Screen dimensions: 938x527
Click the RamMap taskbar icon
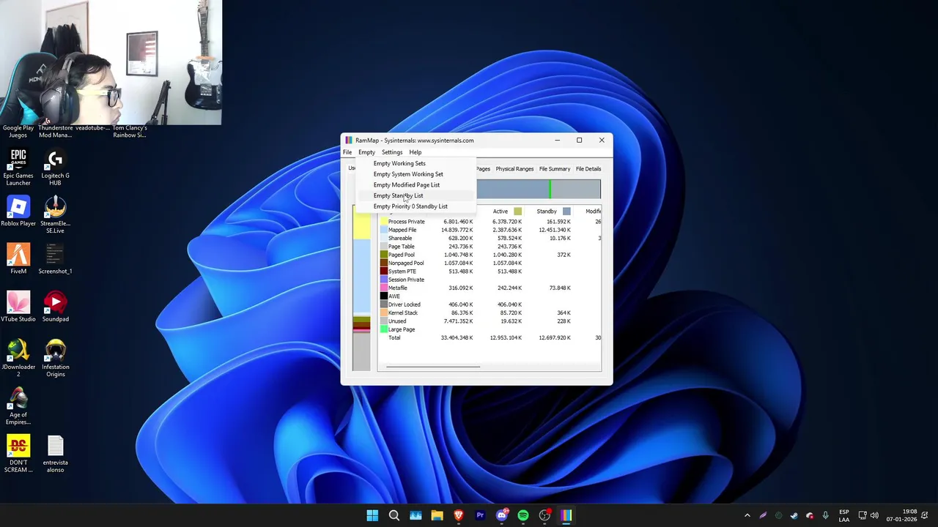(x=566, y=515)
